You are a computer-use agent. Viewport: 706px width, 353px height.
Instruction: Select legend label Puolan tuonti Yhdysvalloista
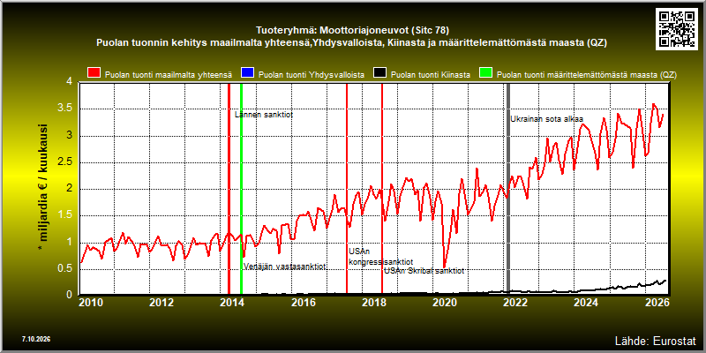tap(312, 75)
